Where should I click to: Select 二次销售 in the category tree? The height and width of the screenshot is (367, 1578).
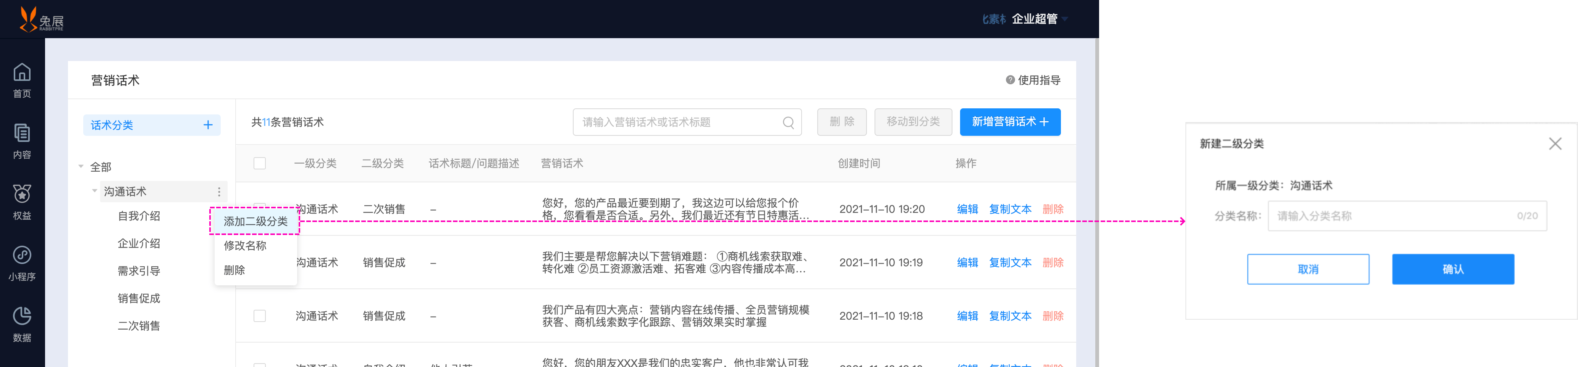click(x=139, y=326)
